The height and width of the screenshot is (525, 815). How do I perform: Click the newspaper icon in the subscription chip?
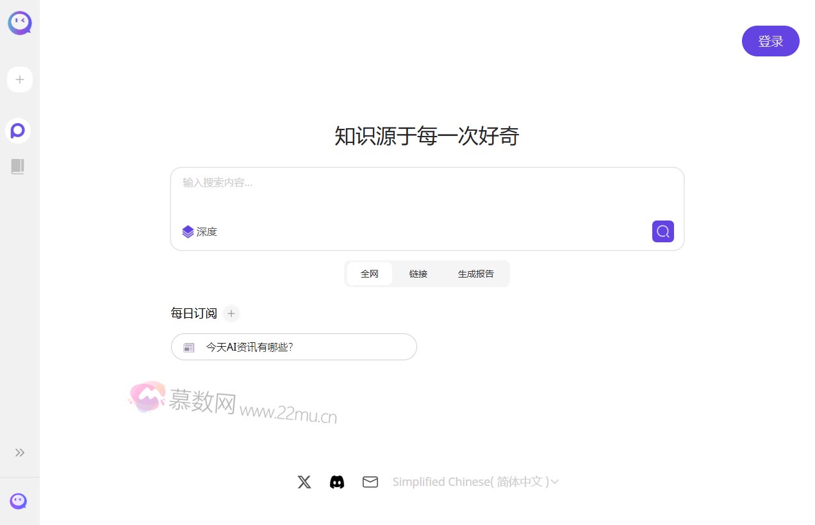[189, 347]
